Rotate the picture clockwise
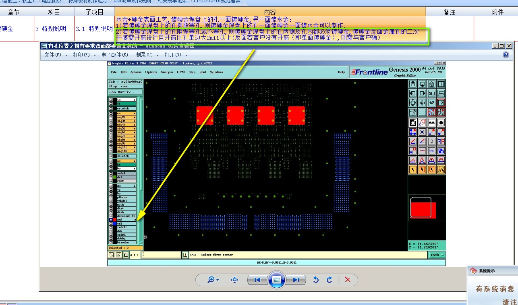 point(329,280)
